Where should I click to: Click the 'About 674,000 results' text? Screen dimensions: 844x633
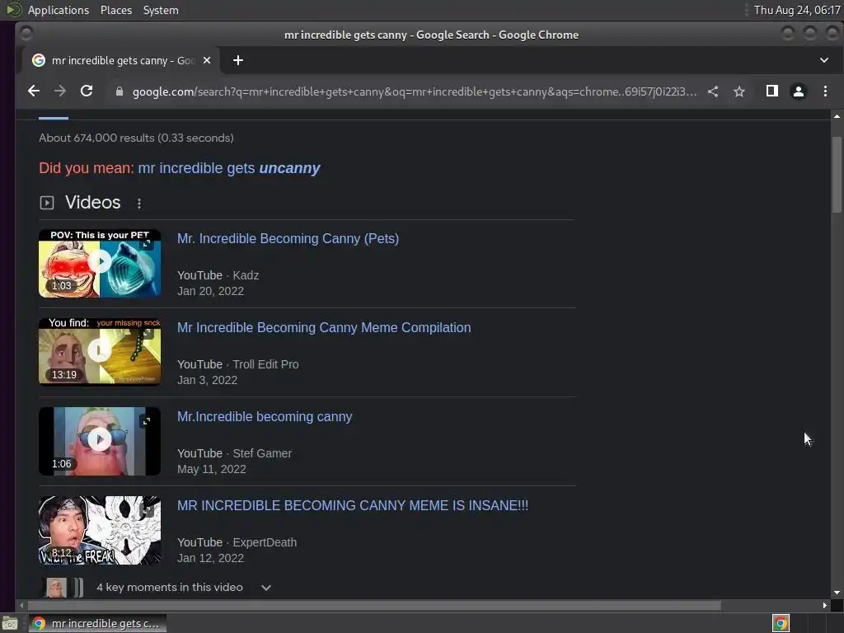pos(136,138)
